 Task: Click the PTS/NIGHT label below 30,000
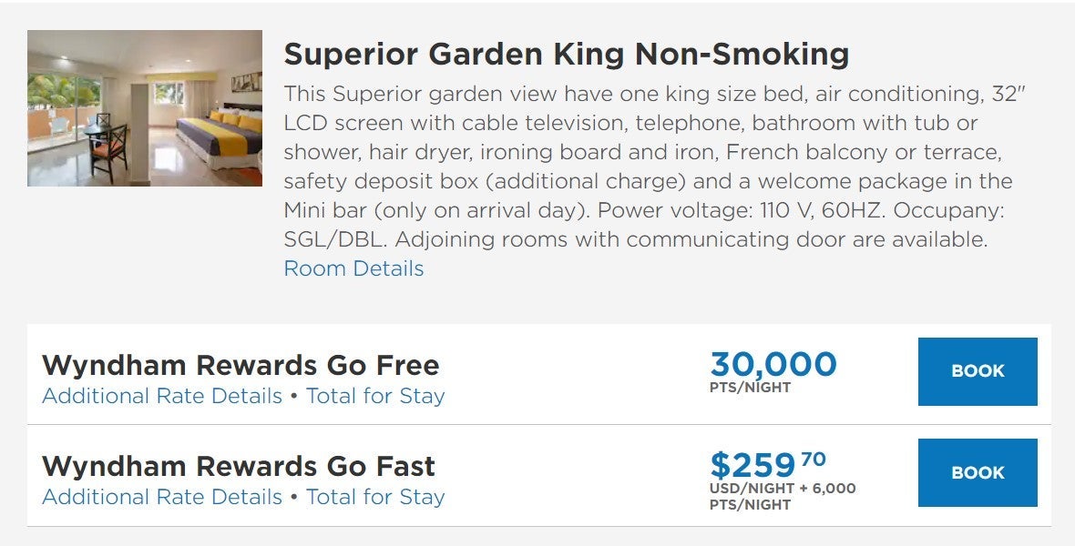[x=750, y=388]
